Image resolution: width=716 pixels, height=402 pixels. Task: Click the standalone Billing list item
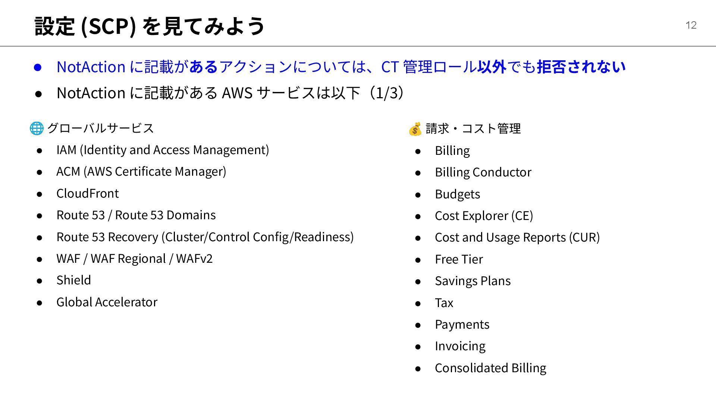click(x=452, y=150)
